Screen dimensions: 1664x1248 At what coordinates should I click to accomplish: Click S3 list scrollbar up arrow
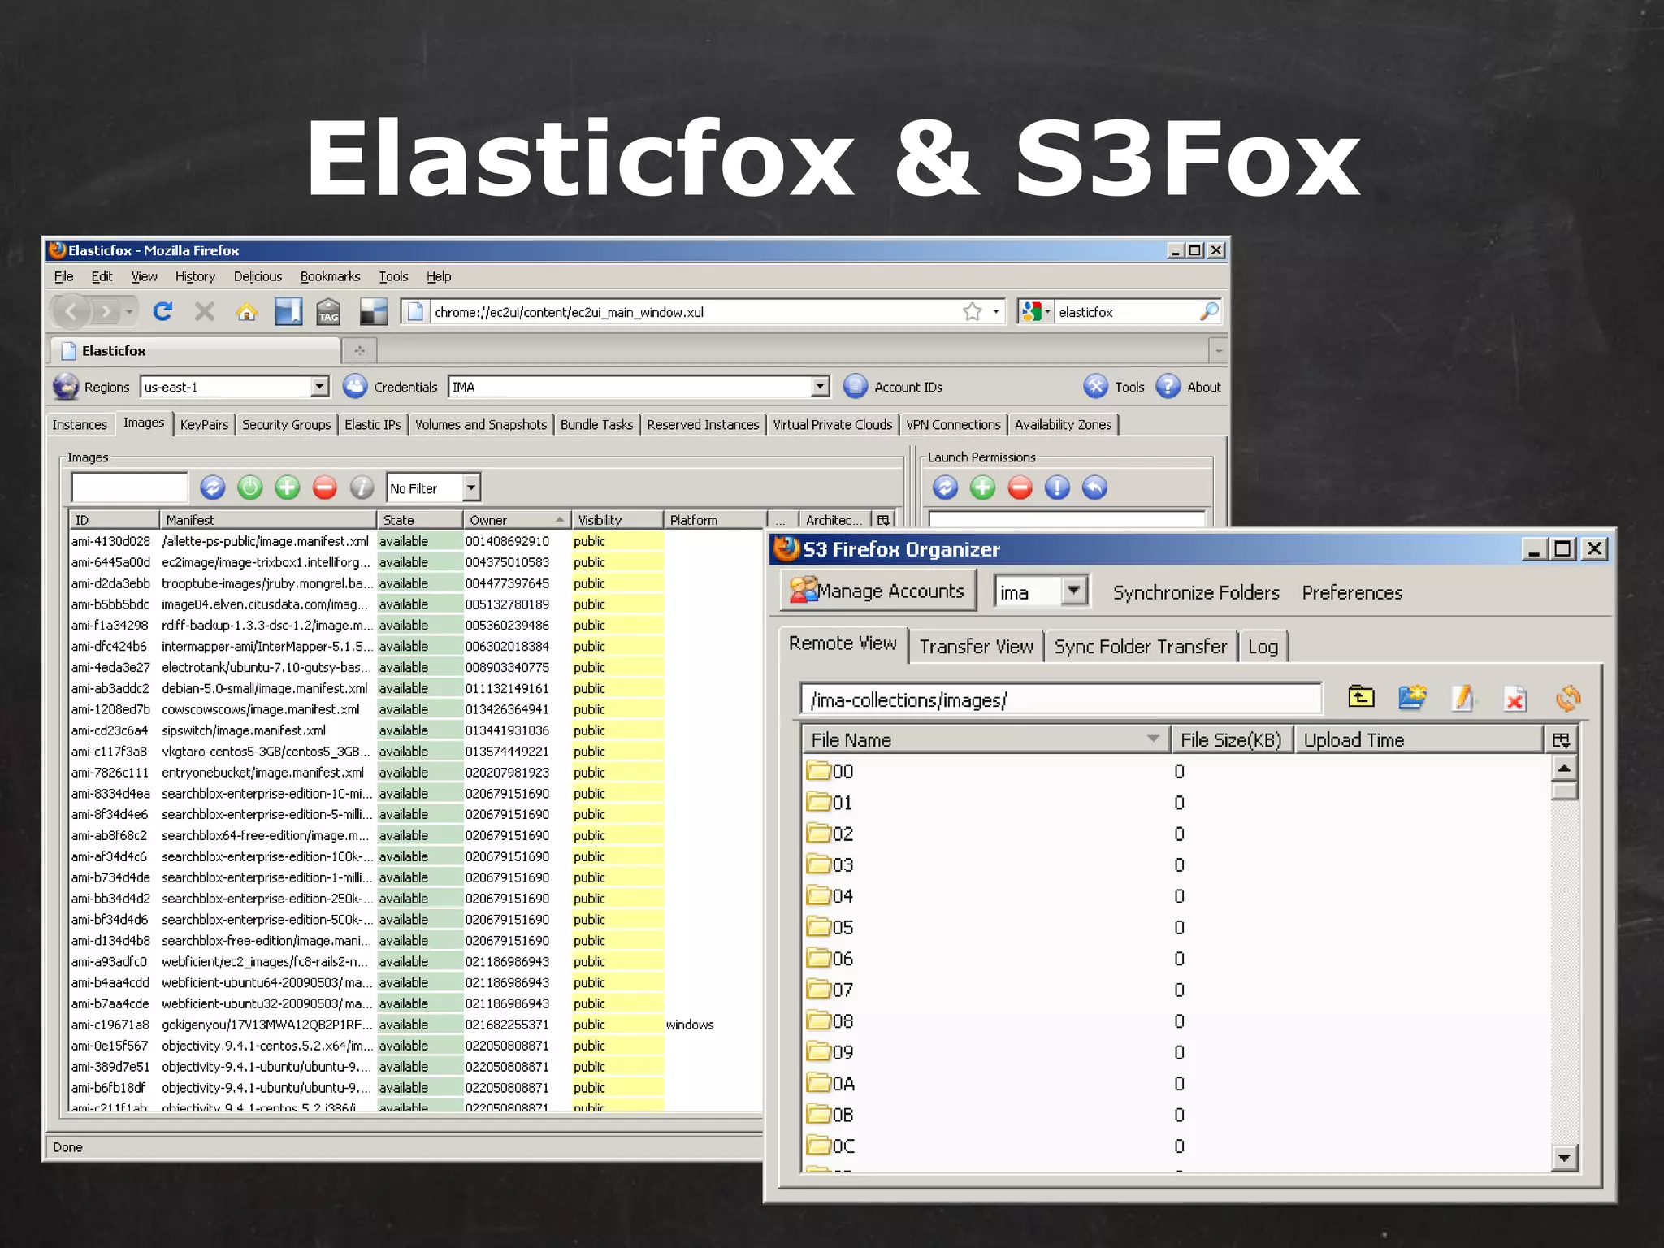click(x=1564, y=768)
